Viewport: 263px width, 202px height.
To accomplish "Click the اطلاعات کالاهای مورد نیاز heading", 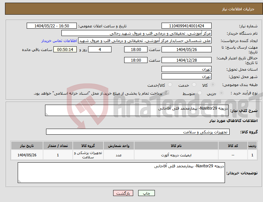I will [x=233, y=121].
